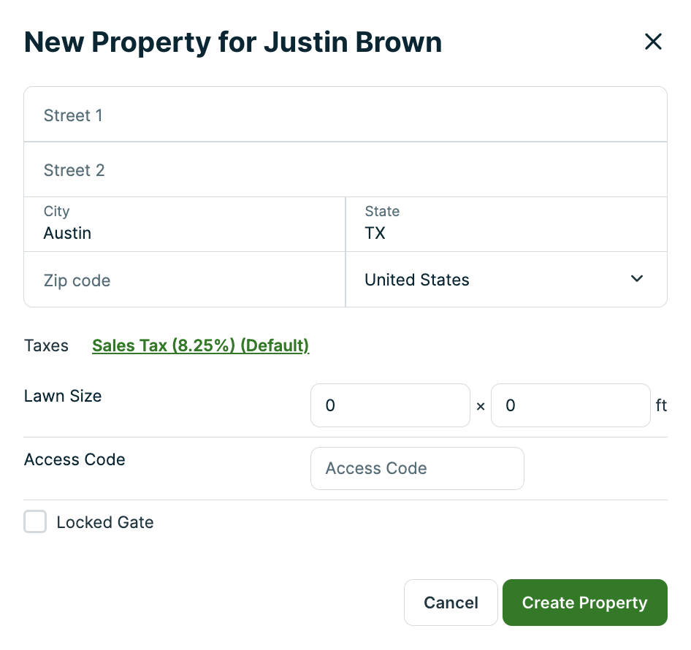Toggle Locked Gate via its label text

105,522
